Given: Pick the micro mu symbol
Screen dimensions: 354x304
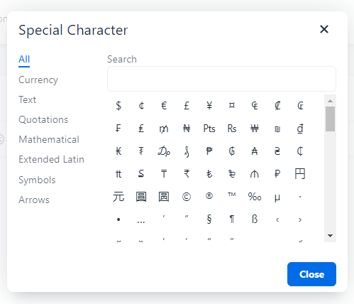Looking at the screenshot, I should [277, 197].
